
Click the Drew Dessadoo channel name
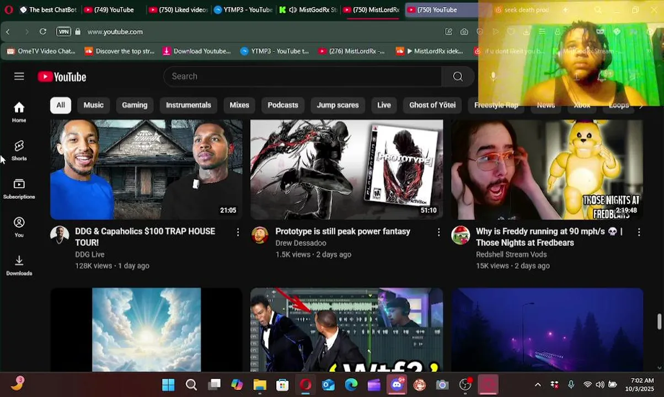click(x=301, y=243)
